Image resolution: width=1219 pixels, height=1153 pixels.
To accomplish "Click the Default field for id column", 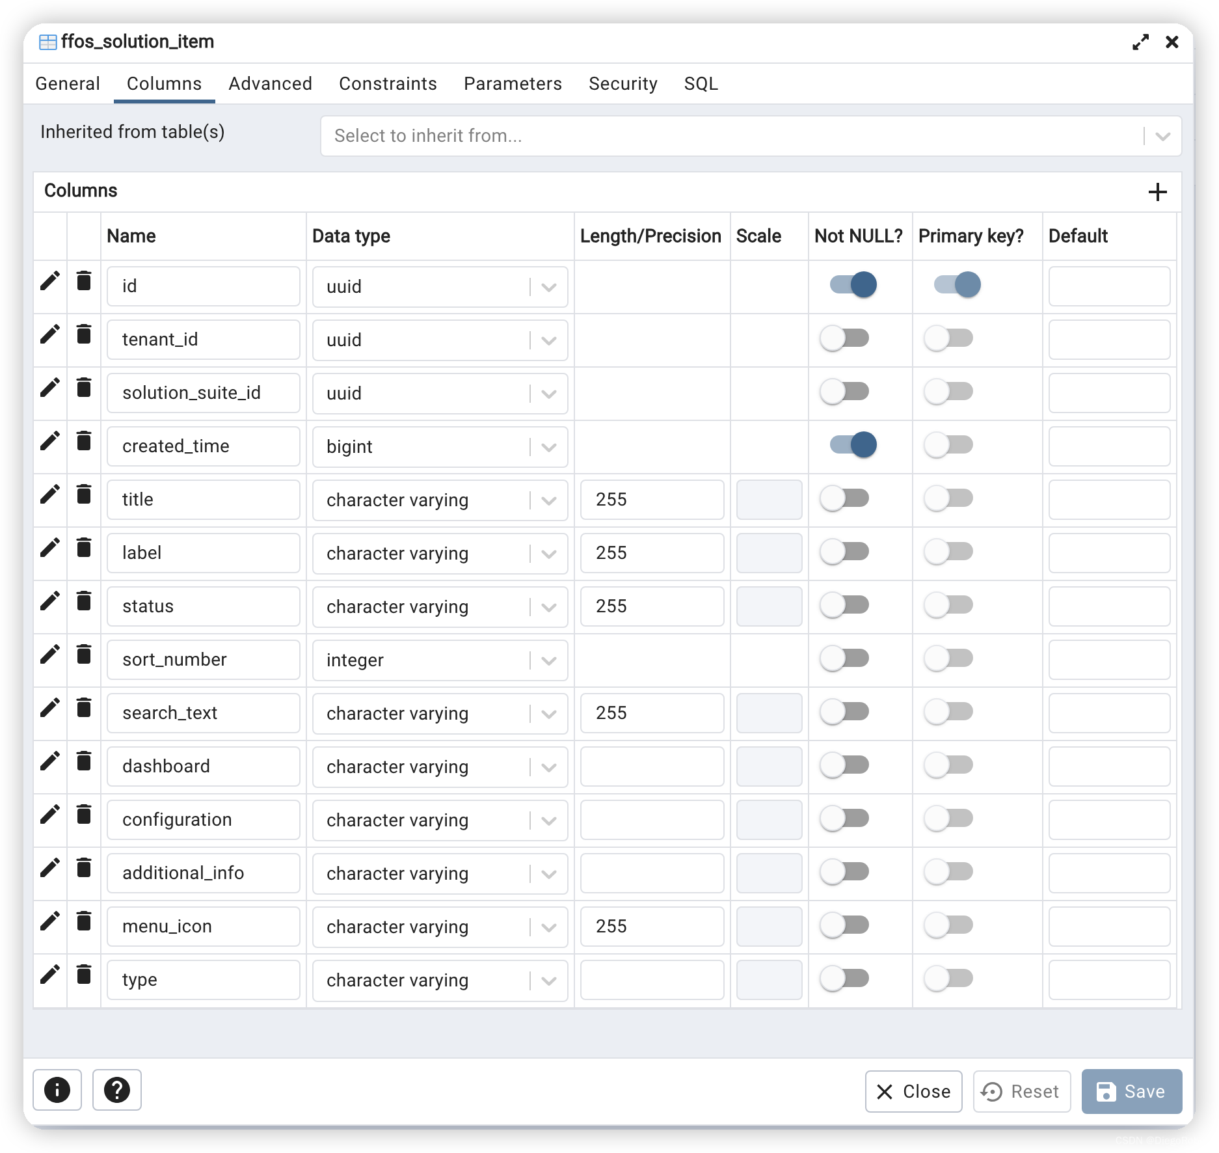I will tap(1109, 286).
